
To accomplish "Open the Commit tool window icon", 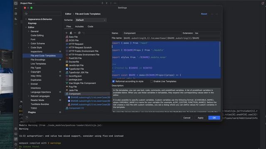I will (16, 8).
